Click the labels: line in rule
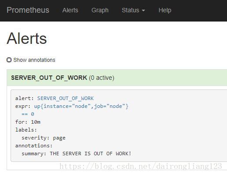This screenshot has width=227, height=175. coord(26,130)
